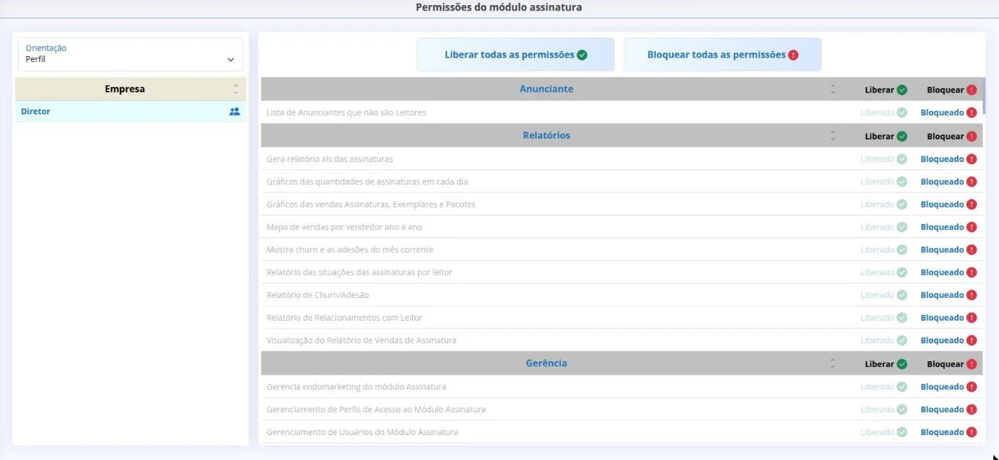Screen dimensions: 999x460
Task: Click the Anunciante section title
Action: (546, 89)
